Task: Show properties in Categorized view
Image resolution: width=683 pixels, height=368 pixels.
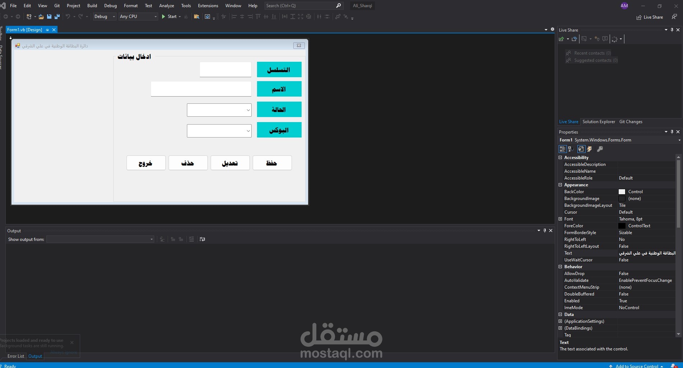Action: (x=563, y=149)
